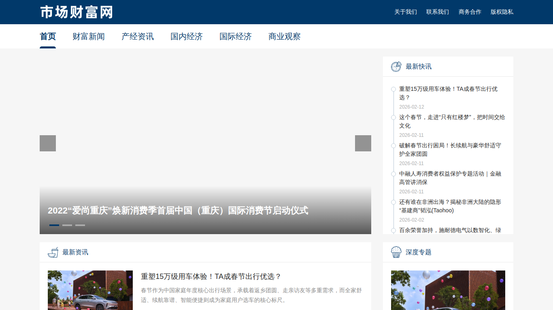Click the 最新资讯 bowl icon

tap(53, 252)
